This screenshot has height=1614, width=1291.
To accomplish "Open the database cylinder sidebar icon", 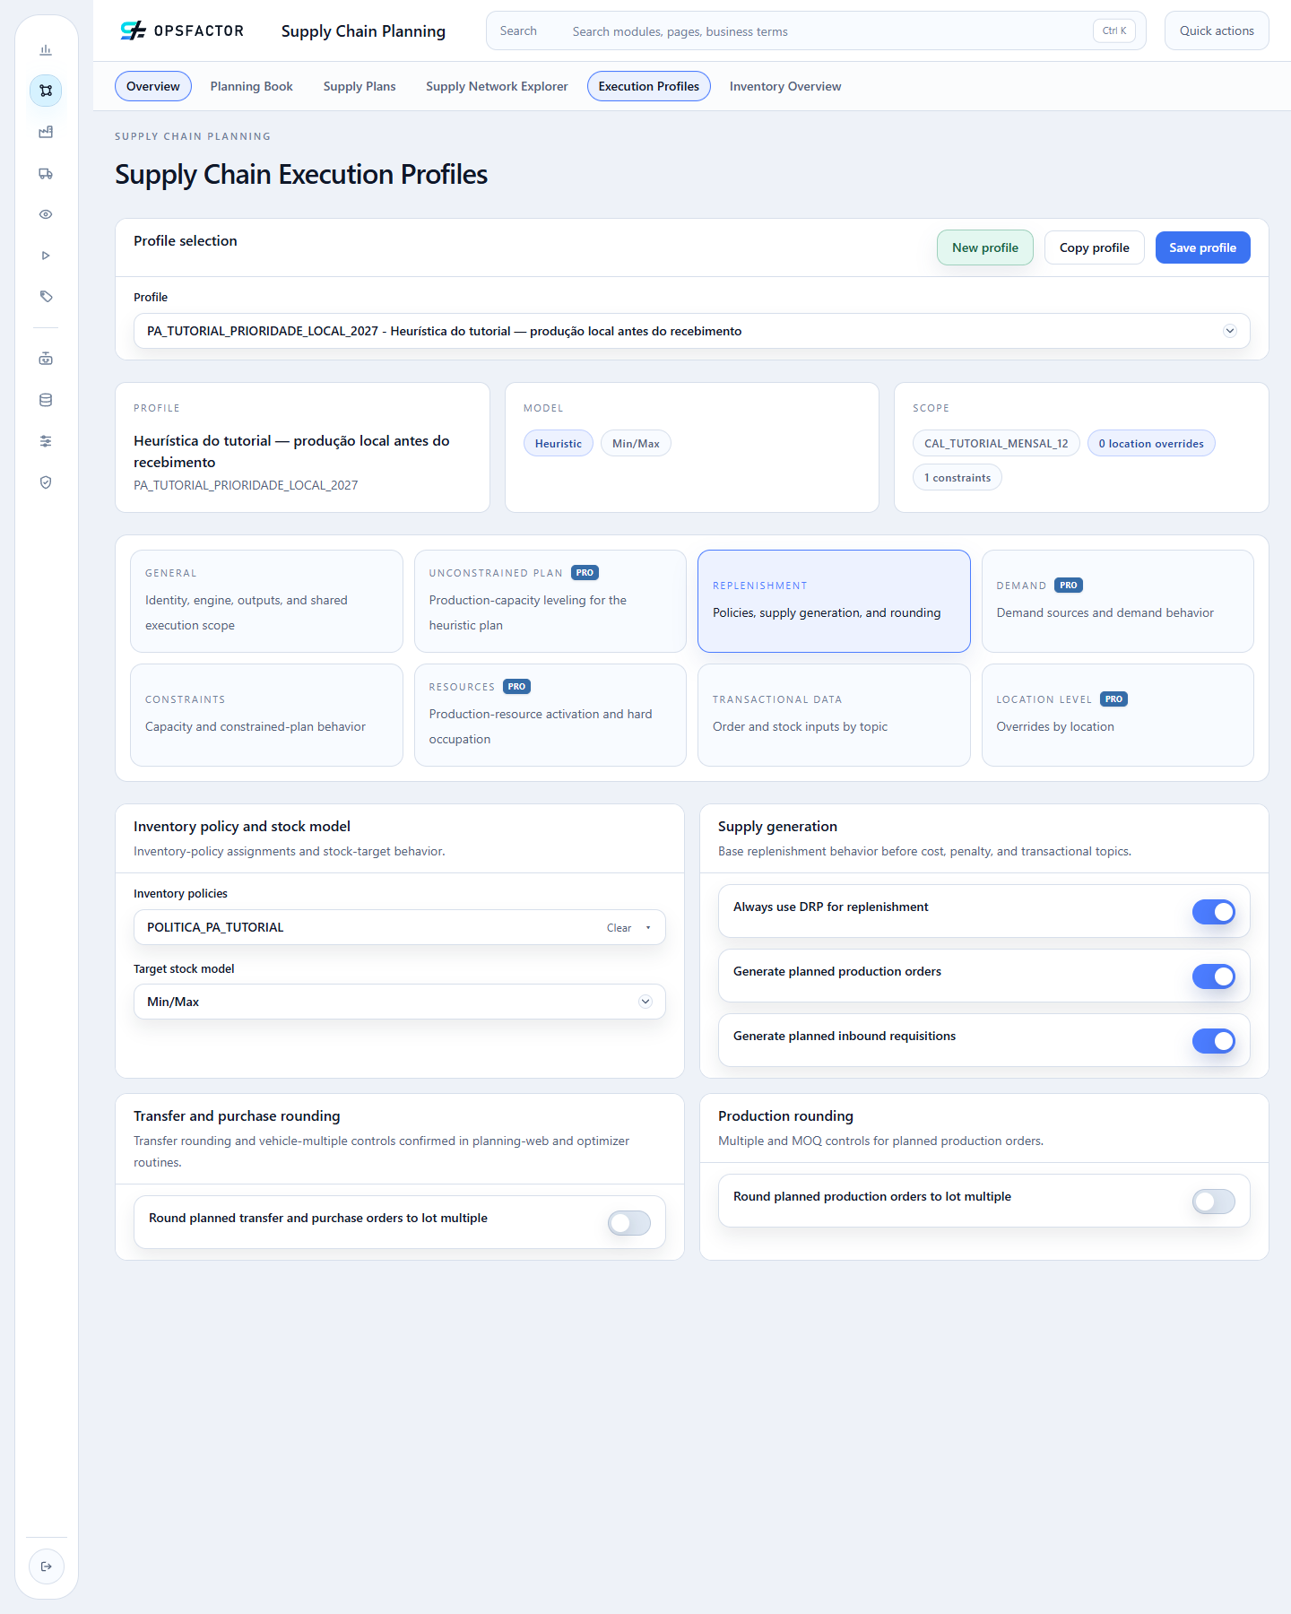I will tap(46, 400).
